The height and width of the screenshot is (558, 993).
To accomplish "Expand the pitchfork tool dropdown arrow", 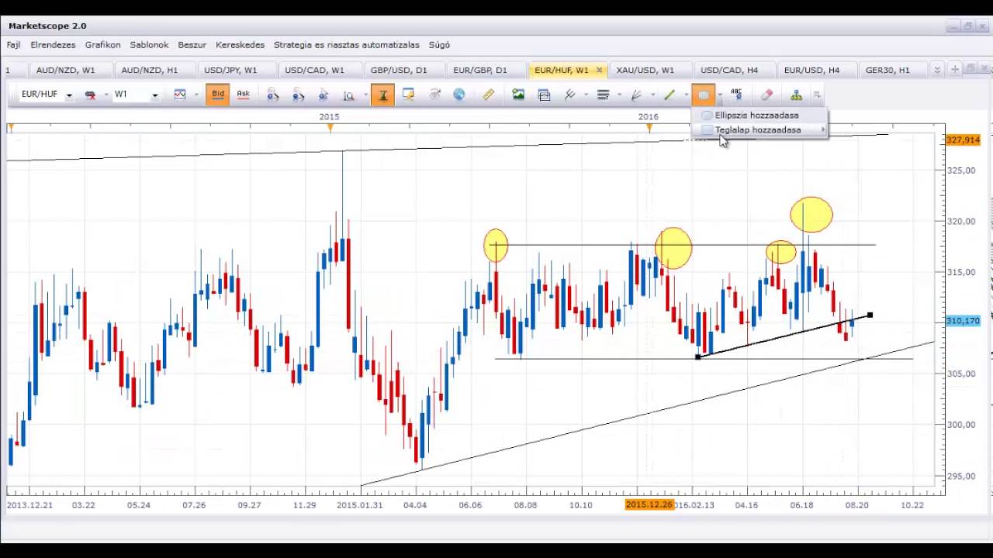I will pyautogui.click(x=586, y=95).
